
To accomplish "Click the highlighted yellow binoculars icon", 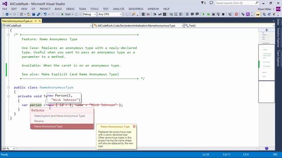I will [258, 14].
